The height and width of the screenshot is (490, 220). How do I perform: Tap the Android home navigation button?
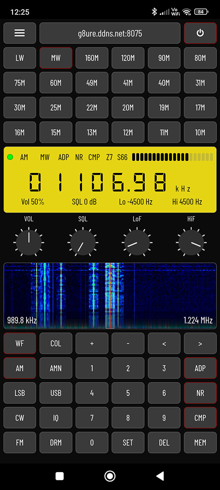(110, 476)
